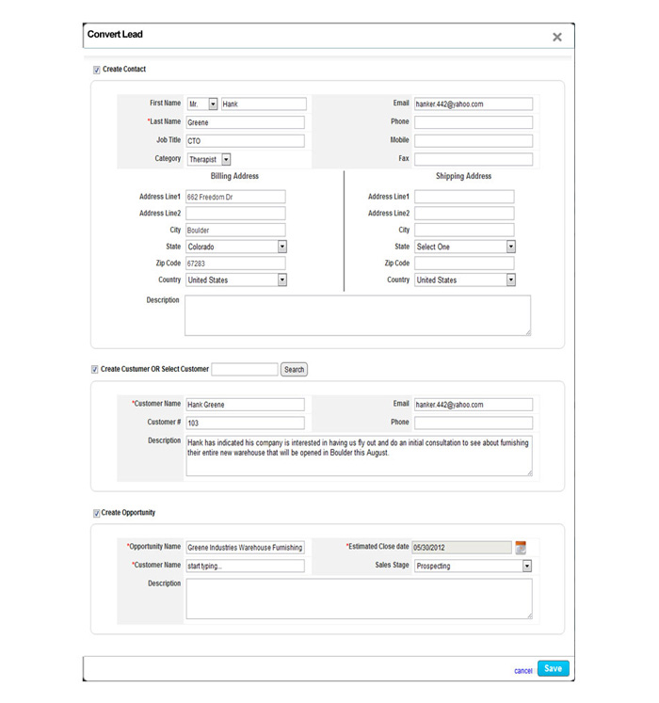The image size is (659, 703).
Task: Toggle the Create Opportunity checkbox
Action: coord(96,514)
